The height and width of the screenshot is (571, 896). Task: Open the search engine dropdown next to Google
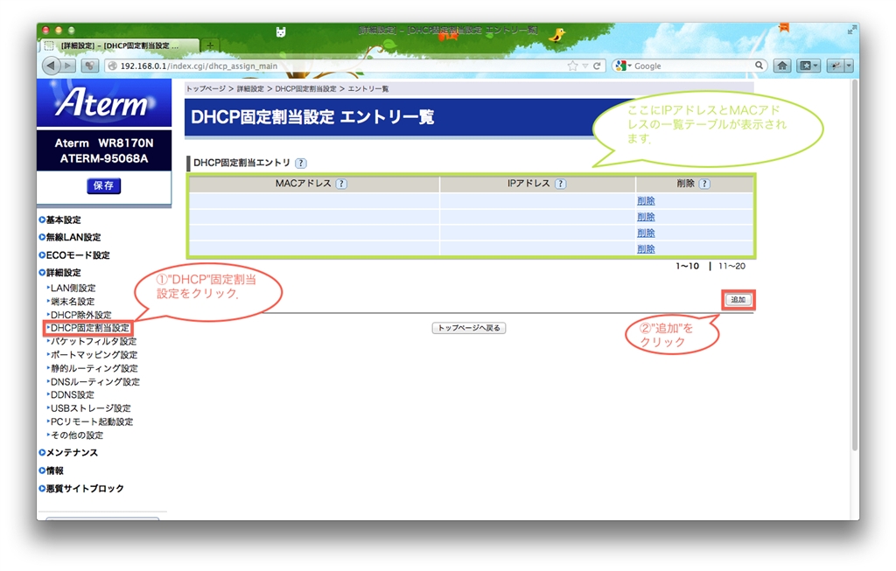(623, 66)
